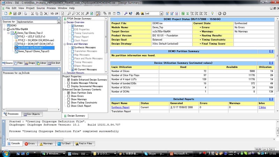Click the Windows Start button
The image size is (279, 157).
[x=6, y=154]
